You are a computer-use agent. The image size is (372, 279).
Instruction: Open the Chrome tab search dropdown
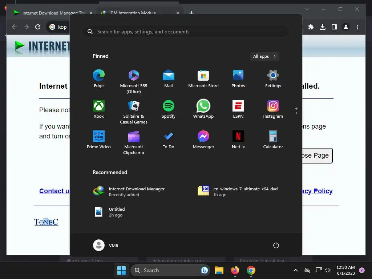point(307,9)
